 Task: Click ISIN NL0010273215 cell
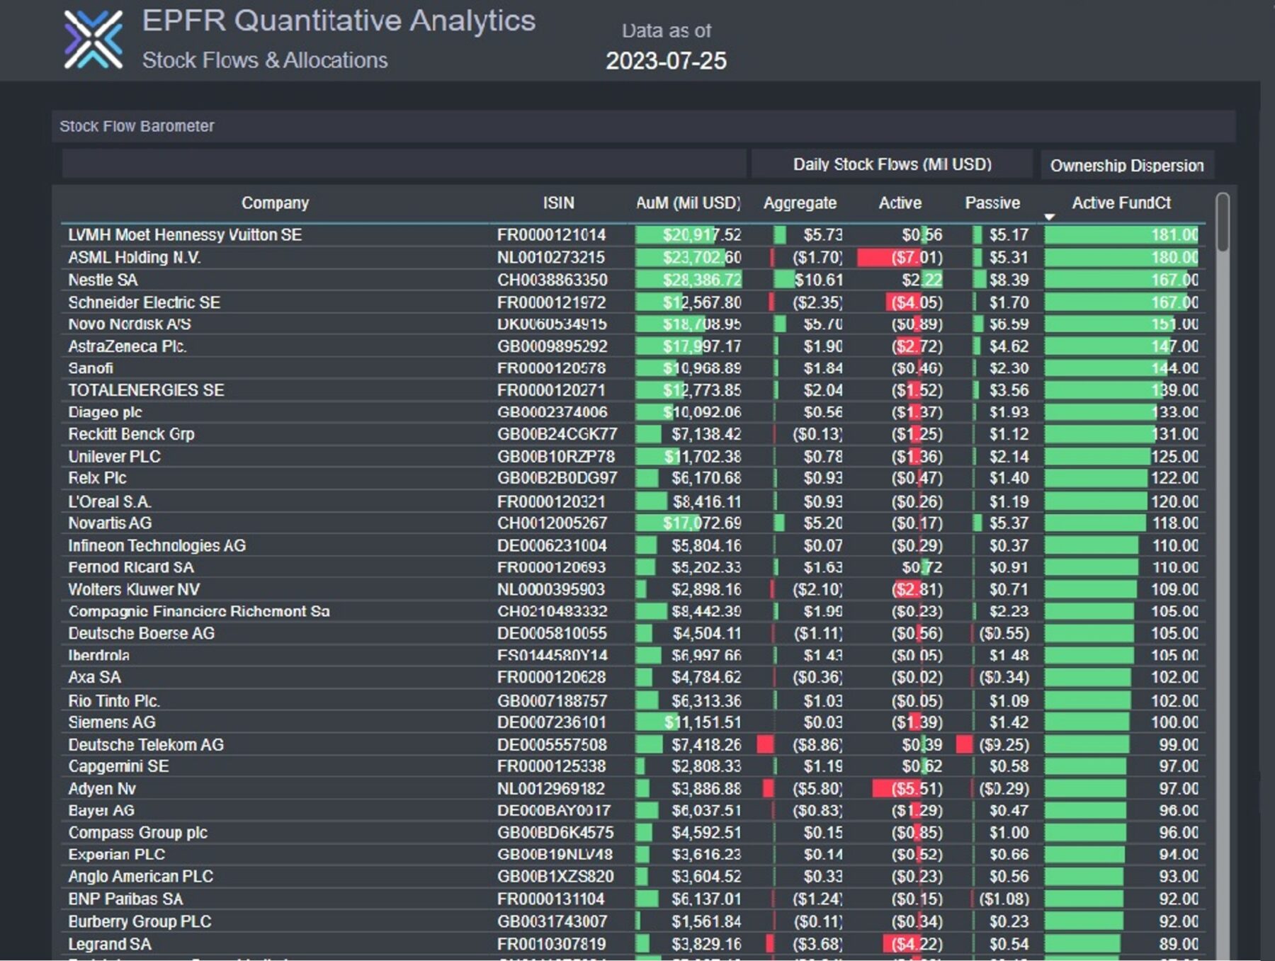[x=551, y=258]
